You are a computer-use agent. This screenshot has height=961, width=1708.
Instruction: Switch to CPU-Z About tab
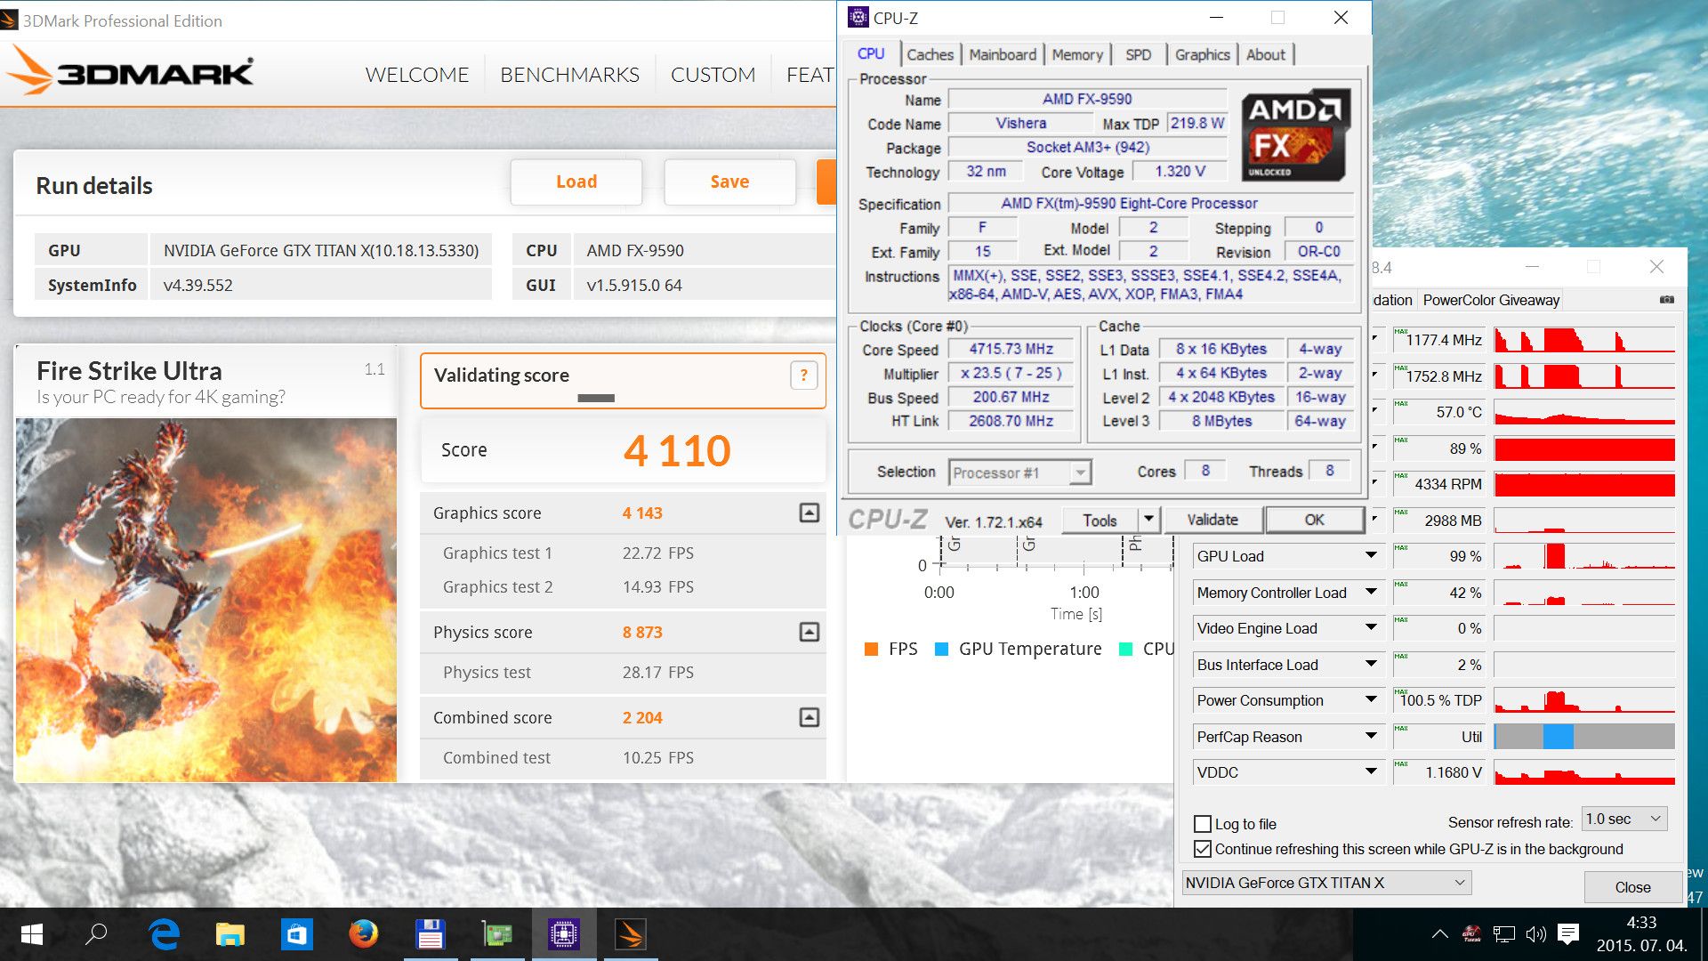(x=1265, y=54)
